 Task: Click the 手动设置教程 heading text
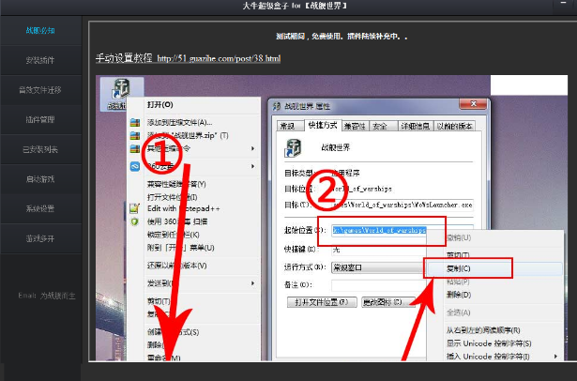tap(124, 58)
